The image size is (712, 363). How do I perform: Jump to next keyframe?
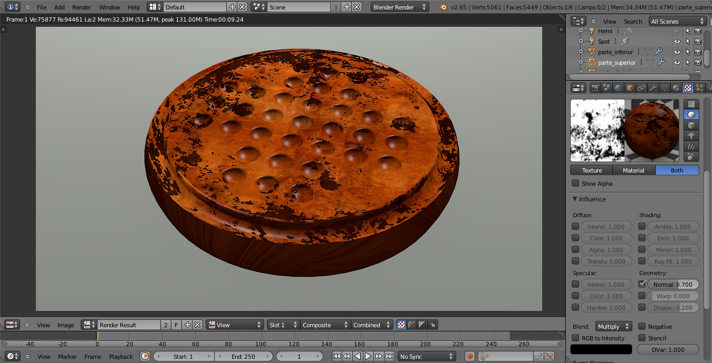pyautogui.click(x=379, y=357)
